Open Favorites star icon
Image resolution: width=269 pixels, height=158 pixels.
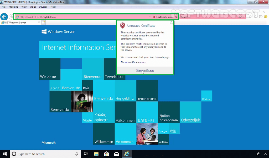256,17
